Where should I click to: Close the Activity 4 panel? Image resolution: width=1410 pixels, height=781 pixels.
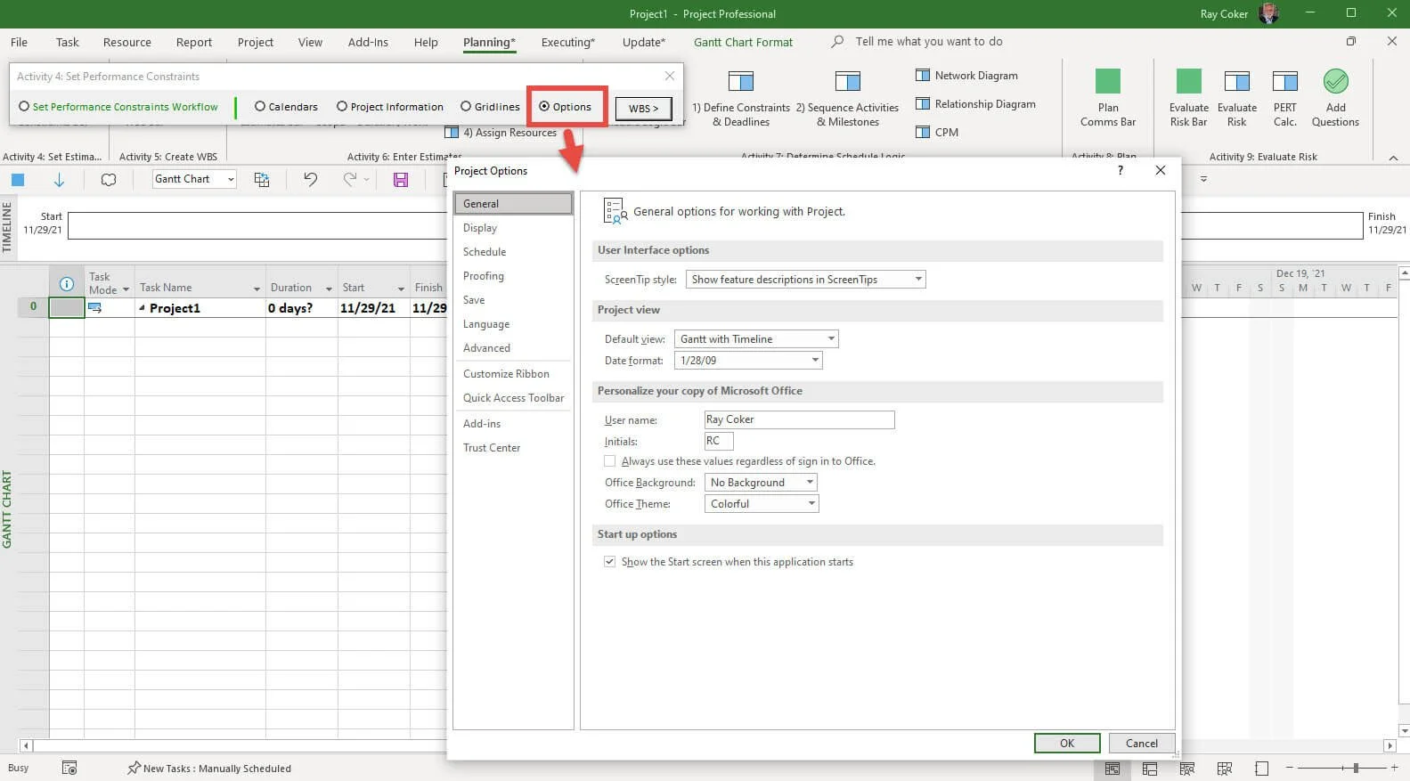[670, 76]
